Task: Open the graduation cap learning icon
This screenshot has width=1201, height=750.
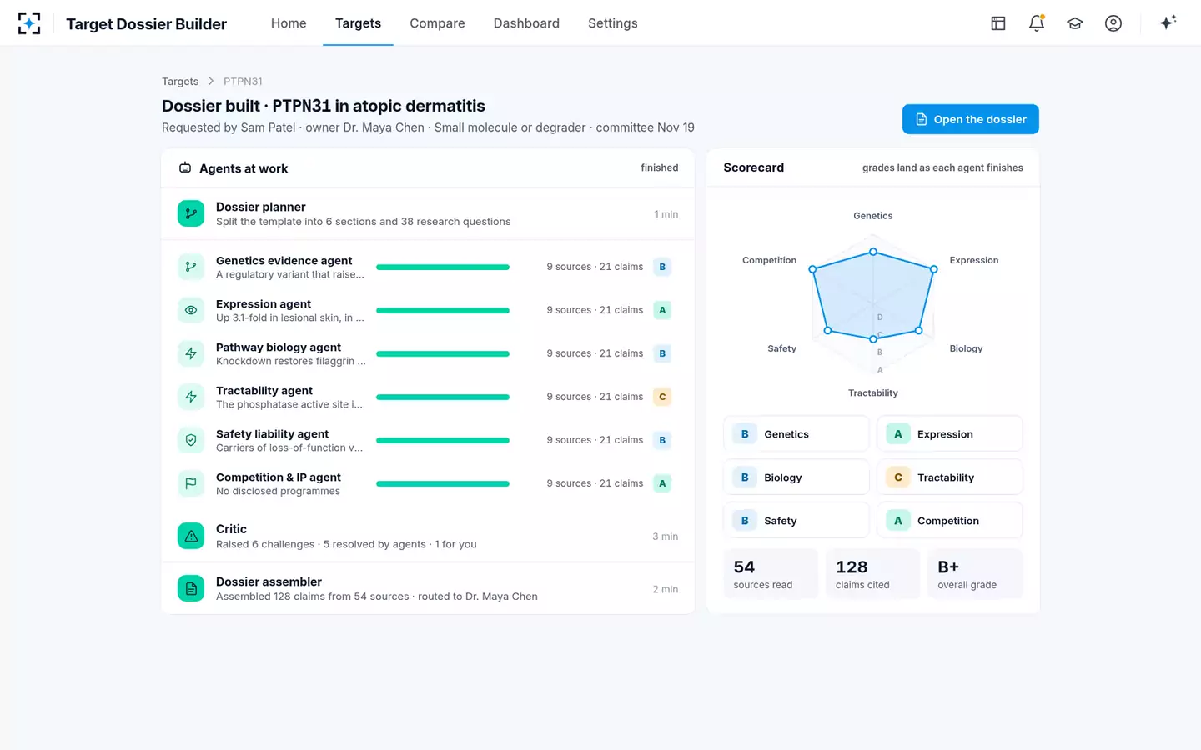Action: click(x=1075, y=23)
